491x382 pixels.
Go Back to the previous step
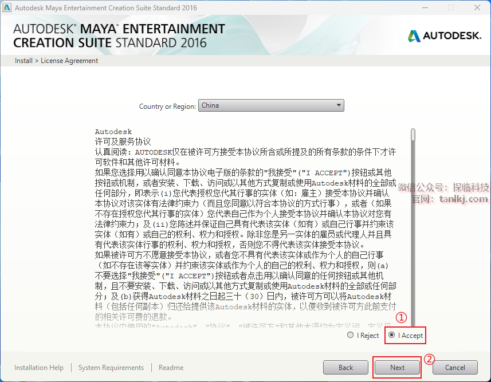coord(345,367)
